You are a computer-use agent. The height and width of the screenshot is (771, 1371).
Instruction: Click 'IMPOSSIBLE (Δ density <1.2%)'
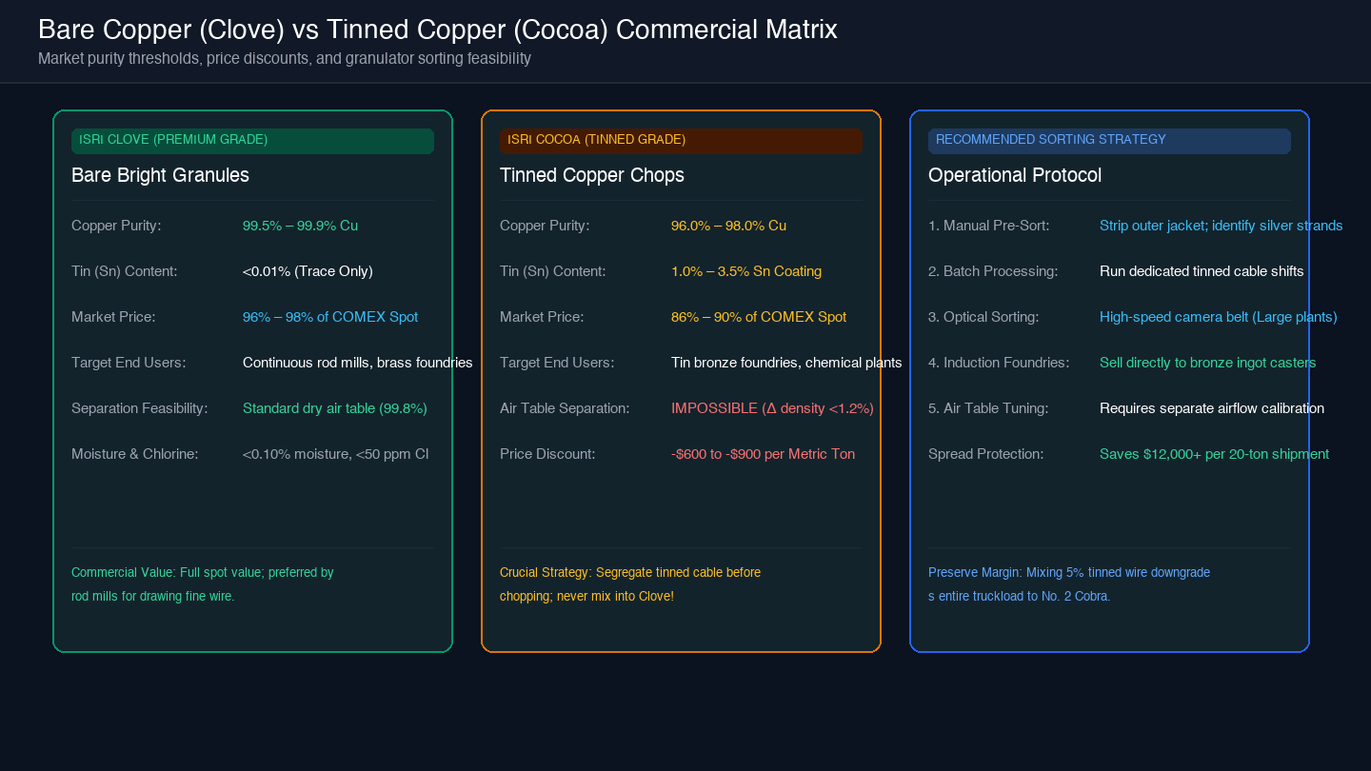(x=772, y=408)
